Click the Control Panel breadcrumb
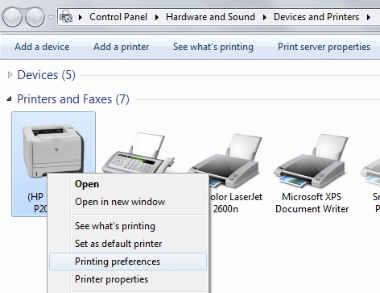The image size is (380, 293). click(118, 17)
